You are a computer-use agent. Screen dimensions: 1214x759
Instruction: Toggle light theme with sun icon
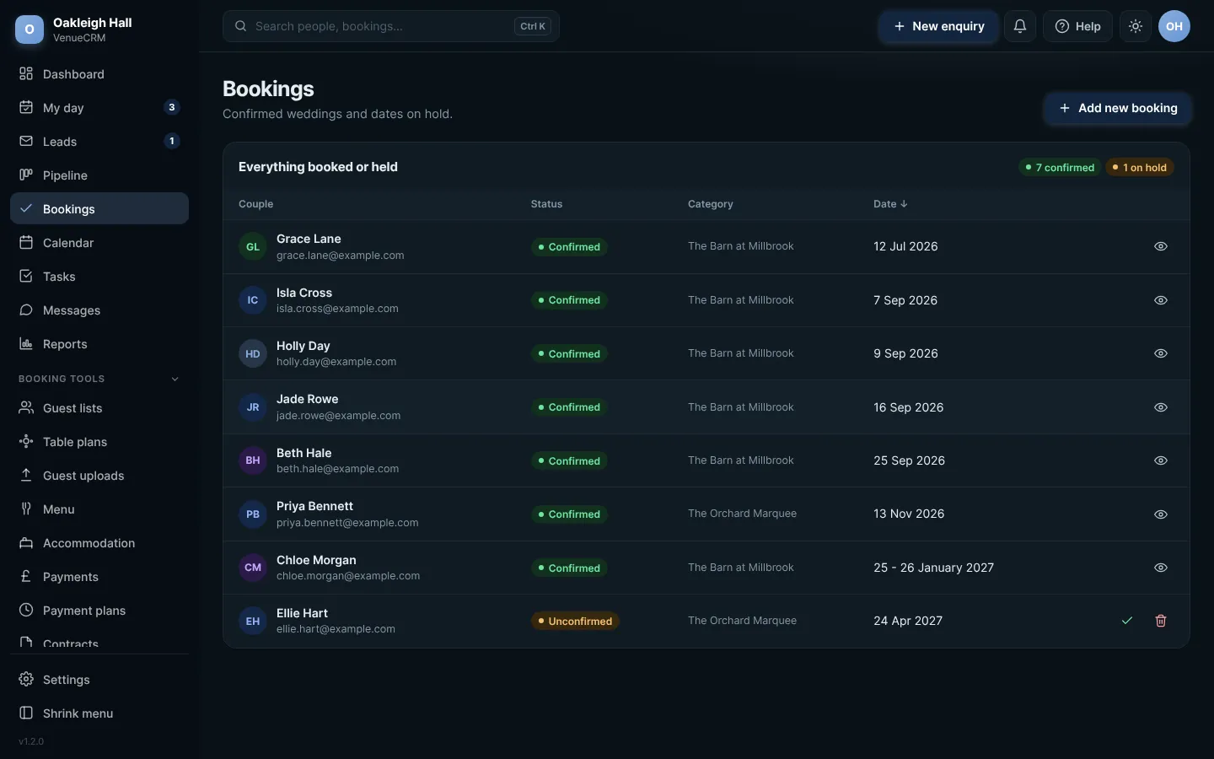[1136, 26]
